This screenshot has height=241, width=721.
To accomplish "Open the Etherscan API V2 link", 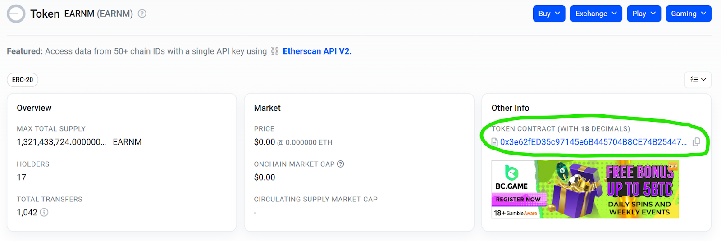I will (317, 51).
